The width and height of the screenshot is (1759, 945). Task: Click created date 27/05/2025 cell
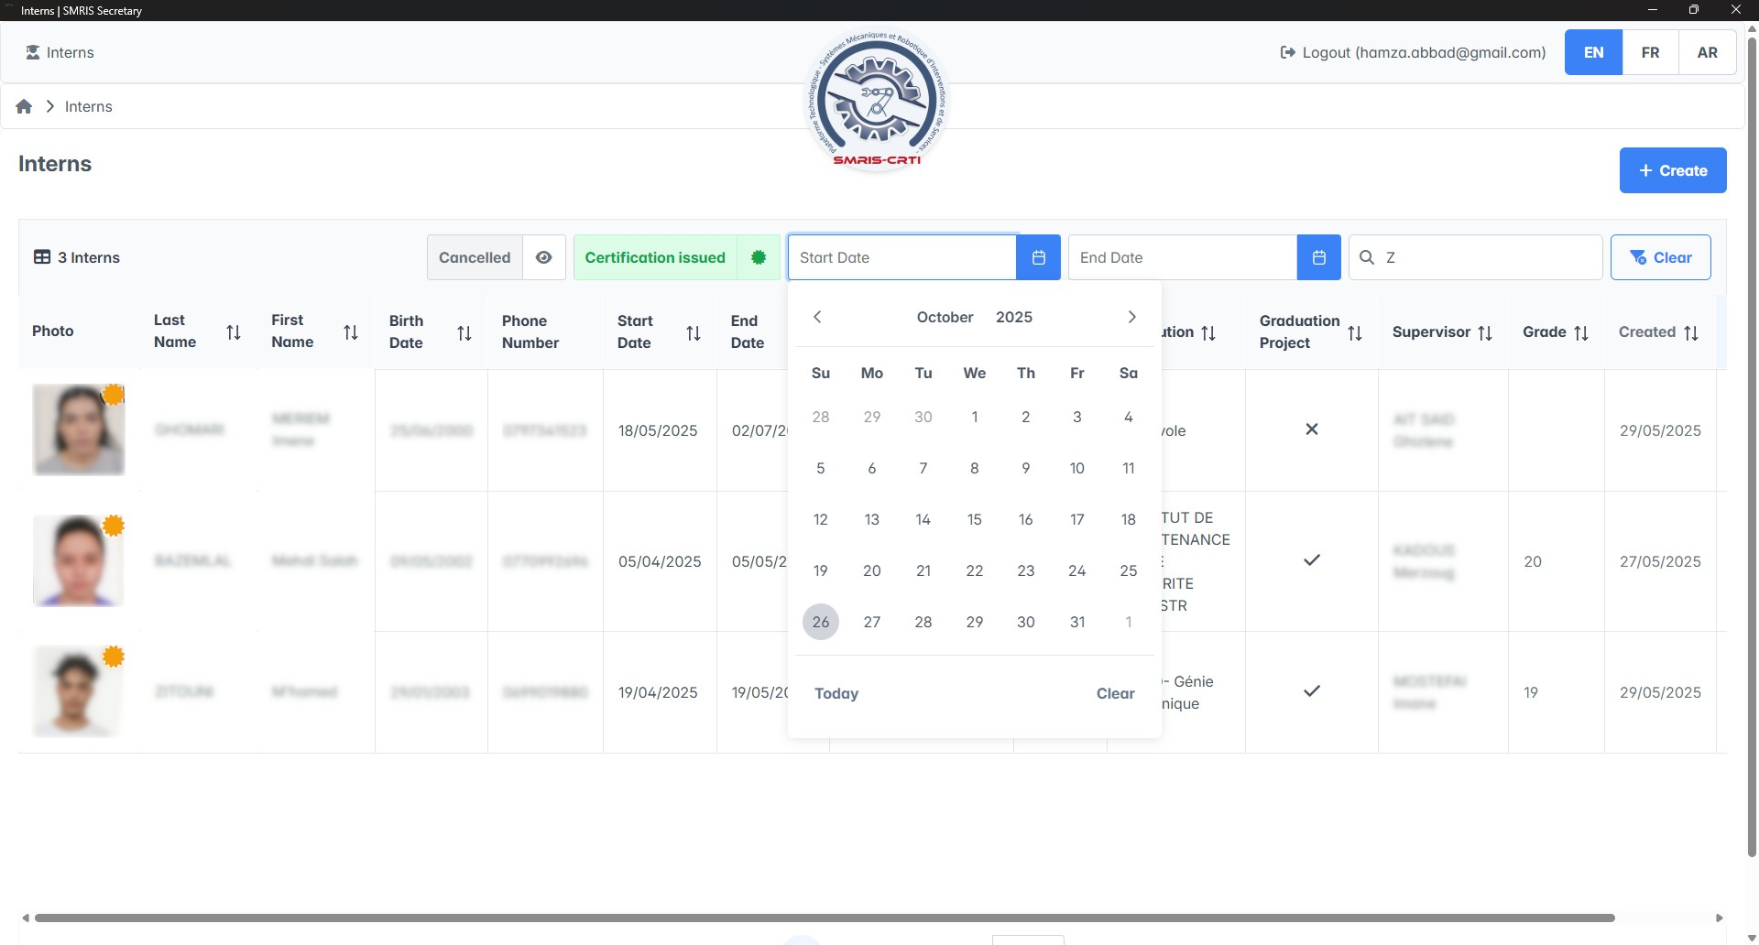pyautogui.click(x=1660, y=561)
